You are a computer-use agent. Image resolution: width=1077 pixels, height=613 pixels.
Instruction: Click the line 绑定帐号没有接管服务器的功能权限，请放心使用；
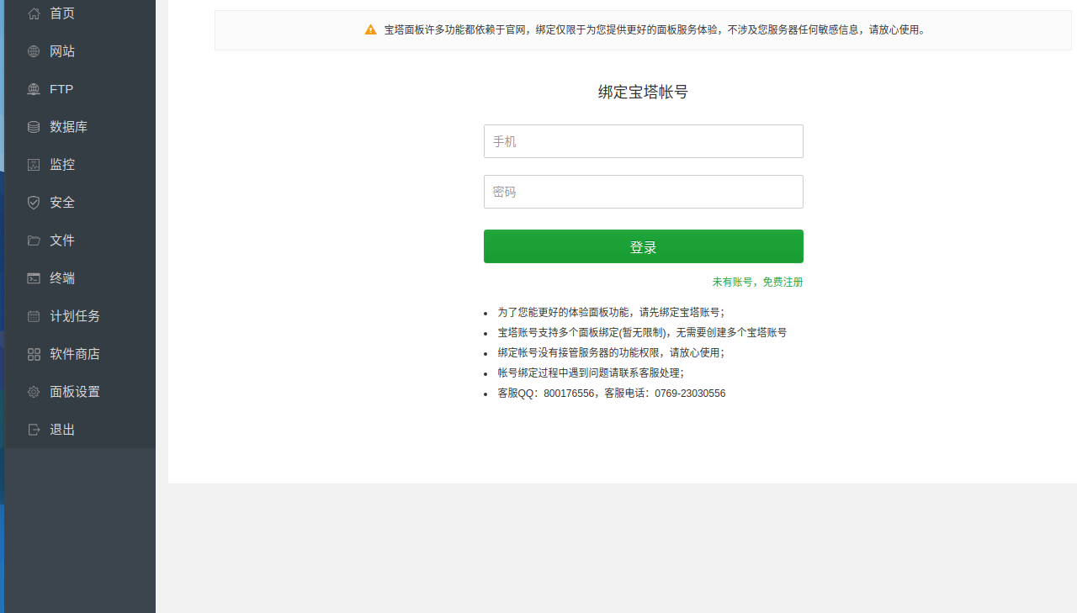611,353
